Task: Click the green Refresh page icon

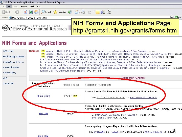Action: point(31,12)
